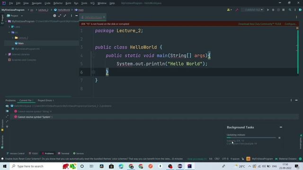
Task: Hide the Project panel with minus icon
Action: coord(77,16)
